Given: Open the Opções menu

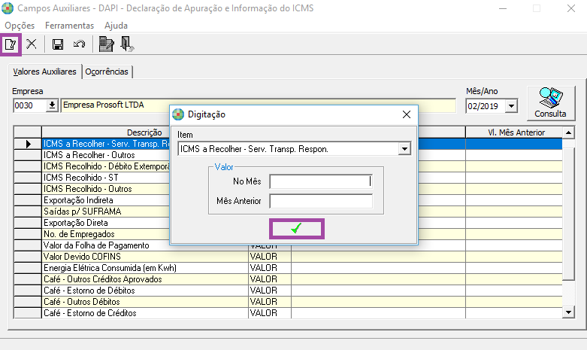Looking at the screenshot, I should click(20, 25).
